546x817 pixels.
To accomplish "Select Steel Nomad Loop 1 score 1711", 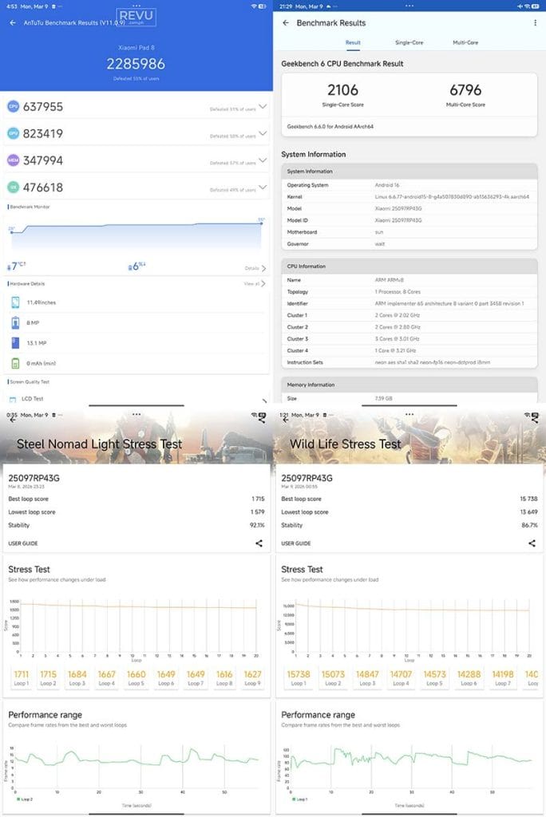I will (x=22, y=677).
